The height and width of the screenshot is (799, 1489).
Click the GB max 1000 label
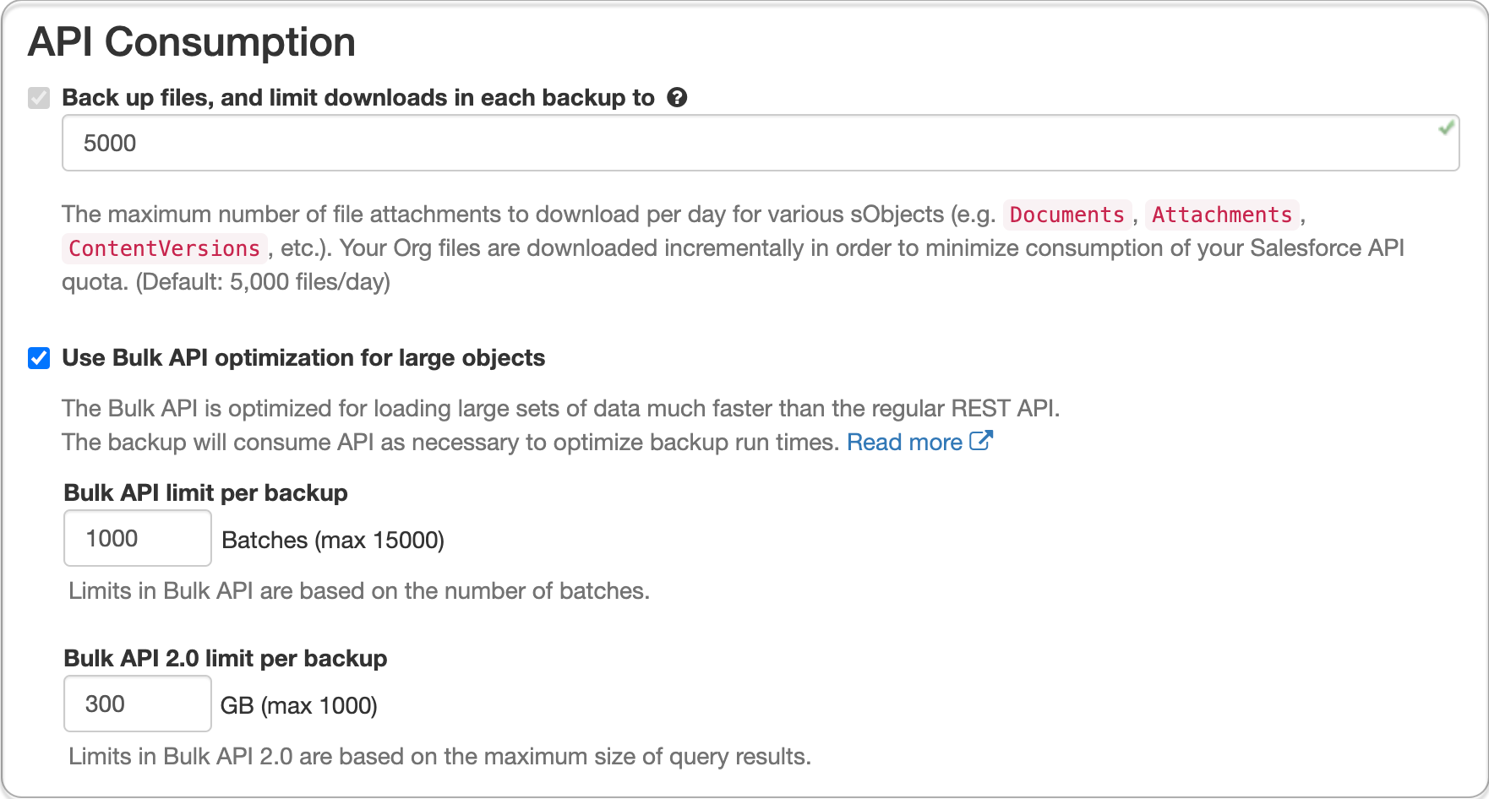pos(300,705)
